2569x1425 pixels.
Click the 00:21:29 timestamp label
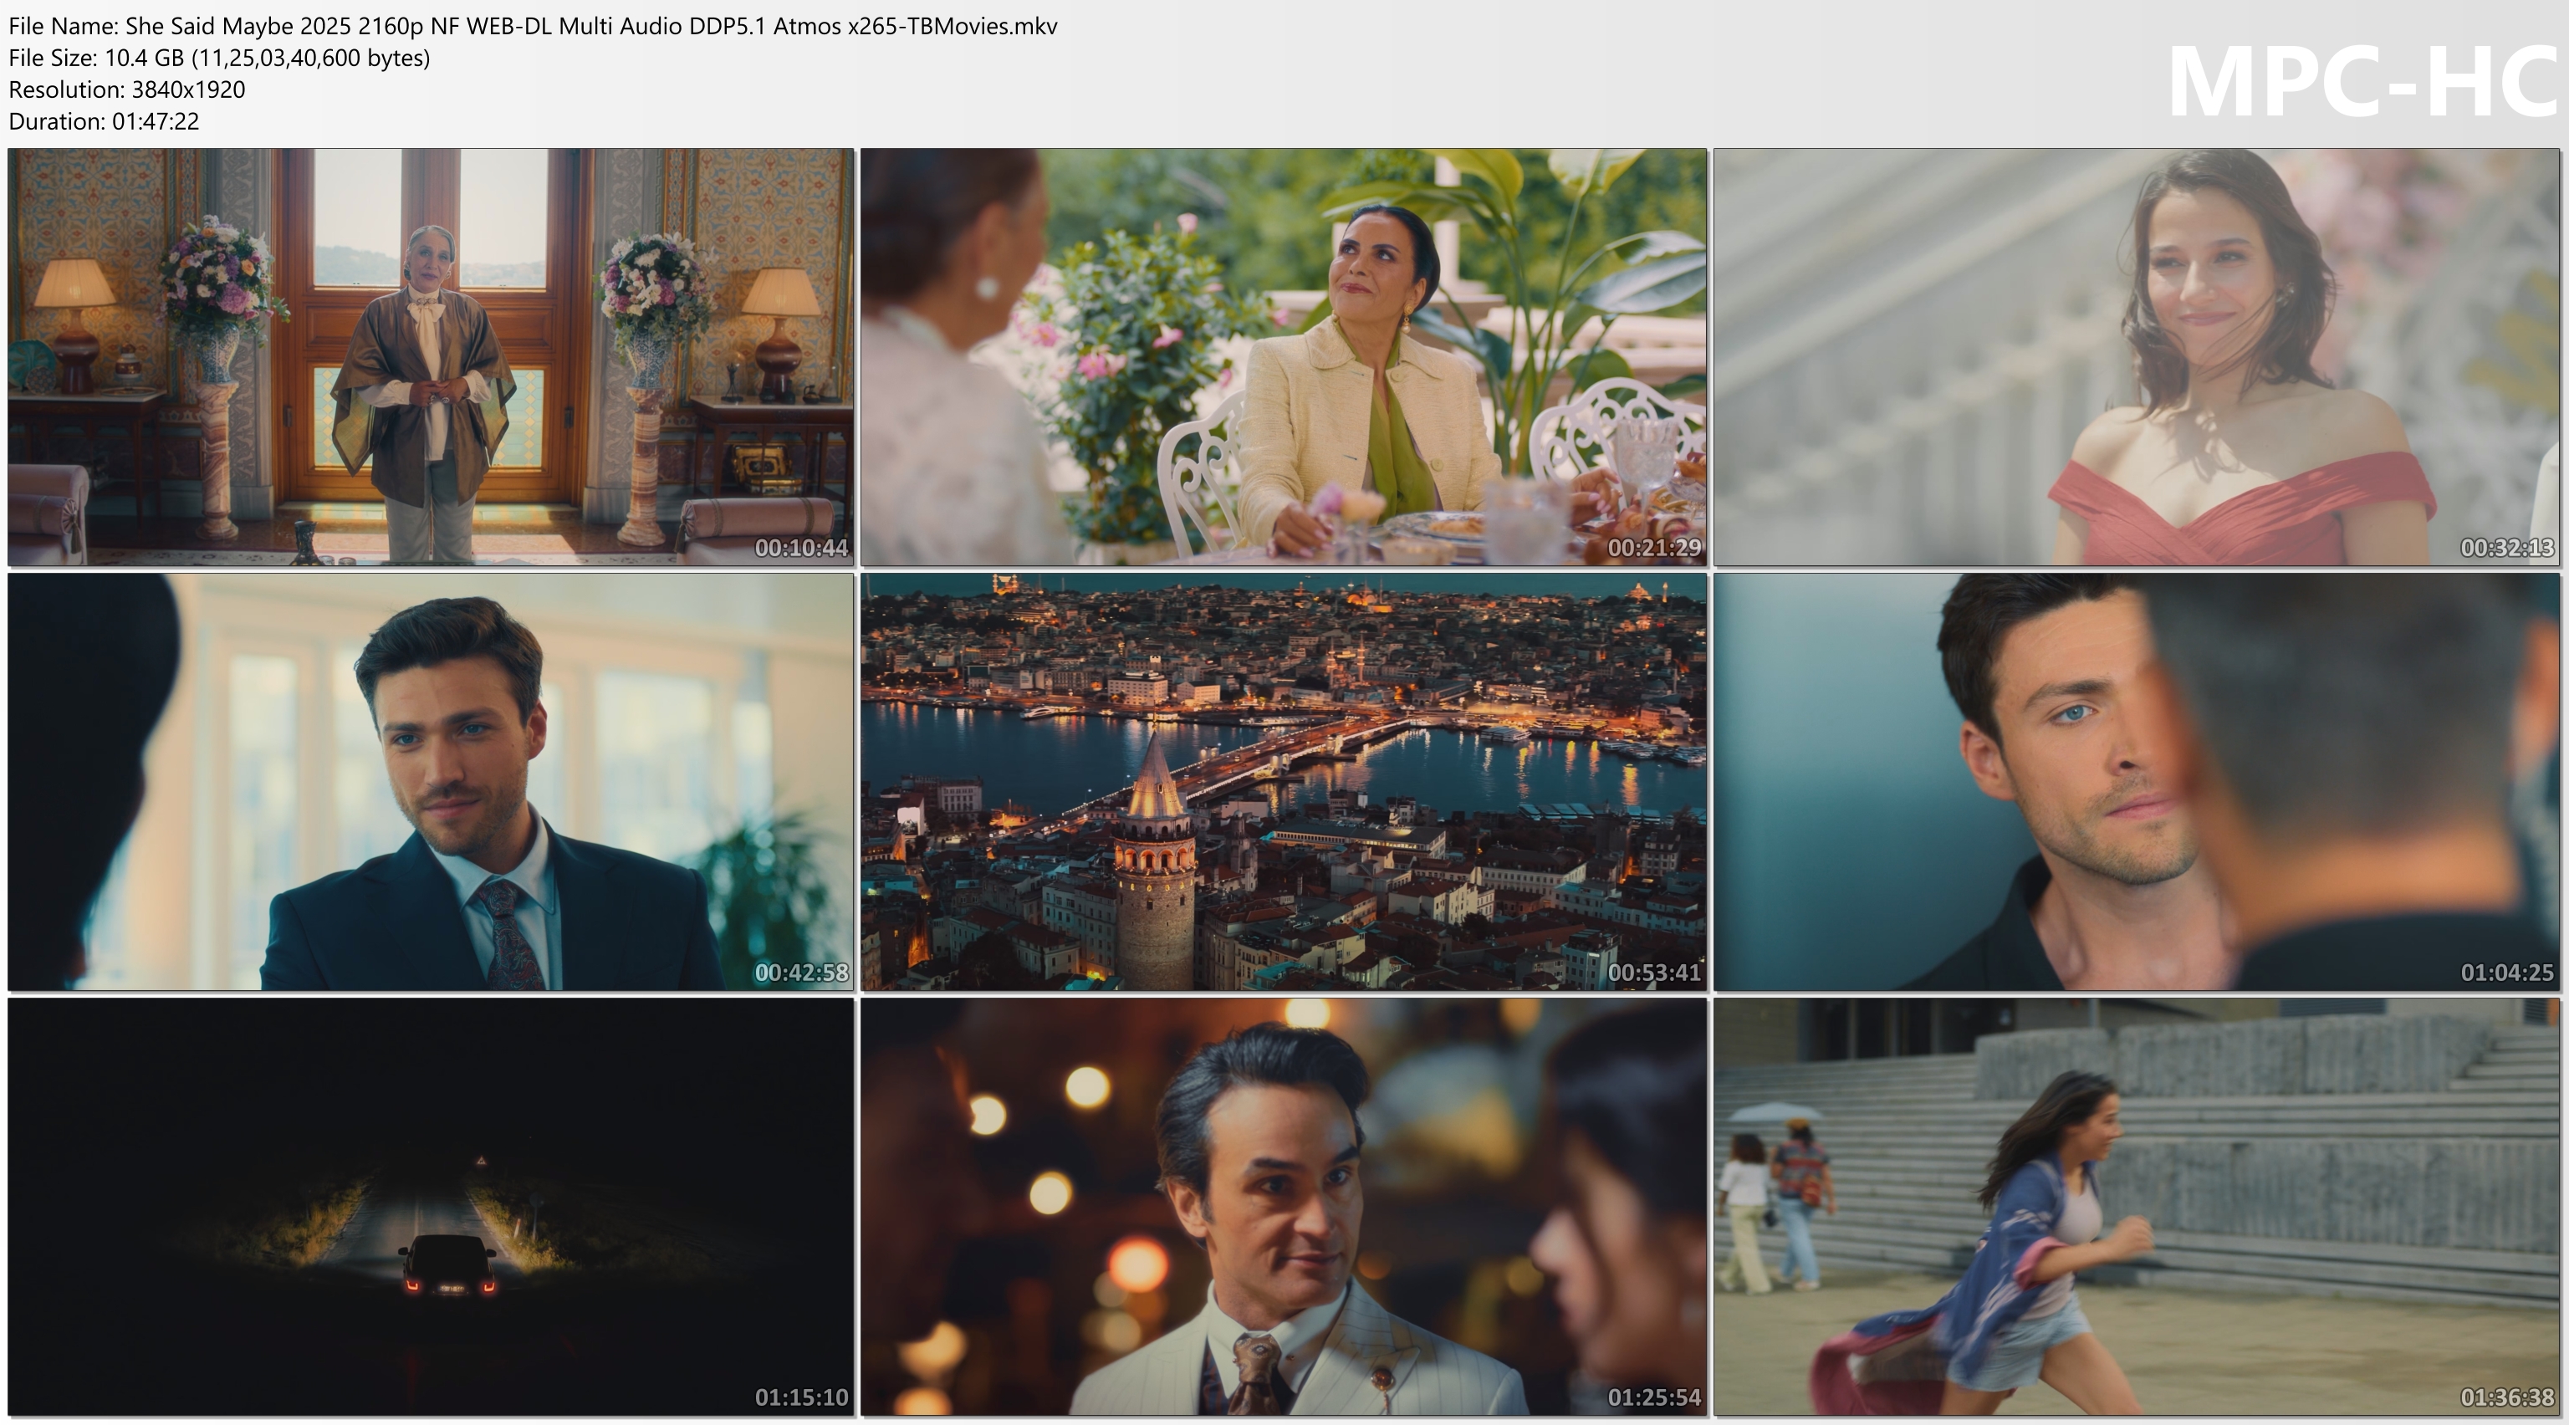point(1653,548)
